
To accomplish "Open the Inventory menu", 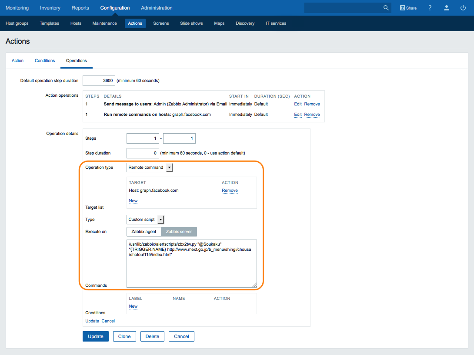I will [50, 8].
